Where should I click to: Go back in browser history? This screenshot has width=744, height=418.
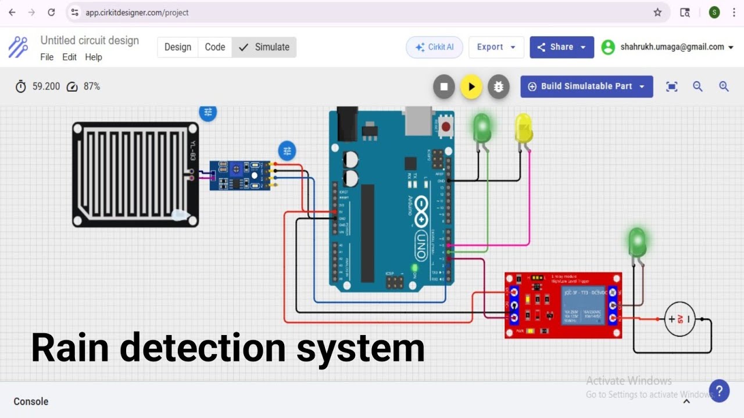[x=12, y=12]
